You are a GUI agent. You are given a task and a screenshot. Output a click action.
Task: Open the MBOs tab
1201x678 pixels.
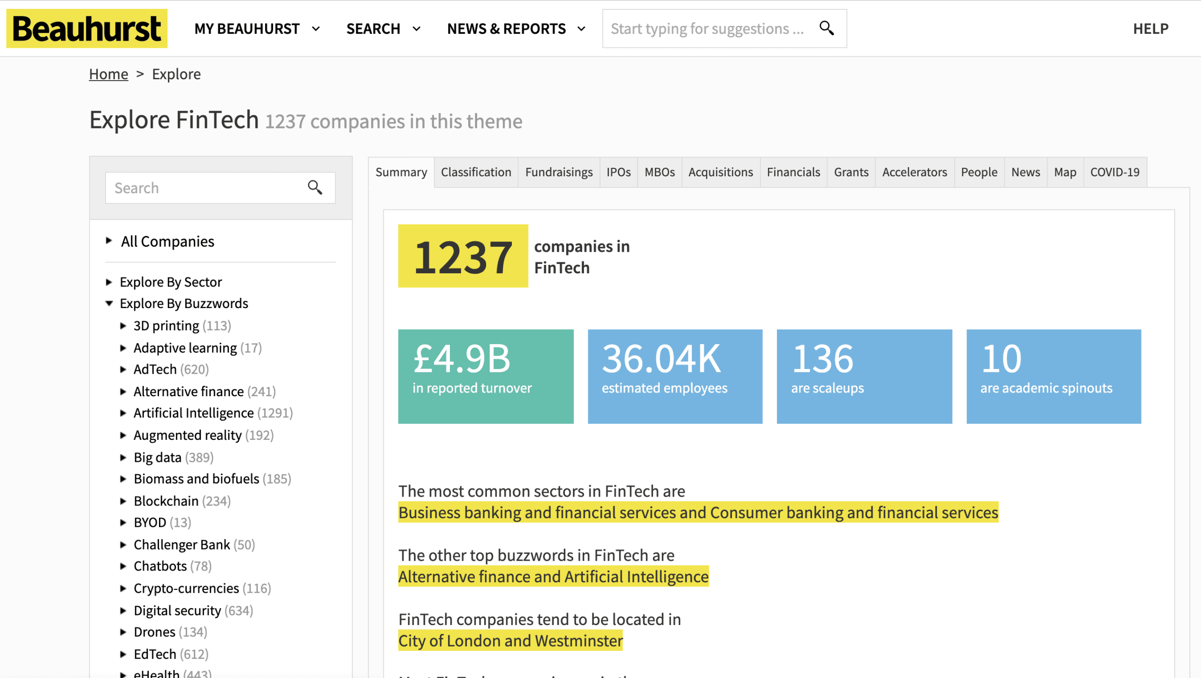[x=659, y=172]
